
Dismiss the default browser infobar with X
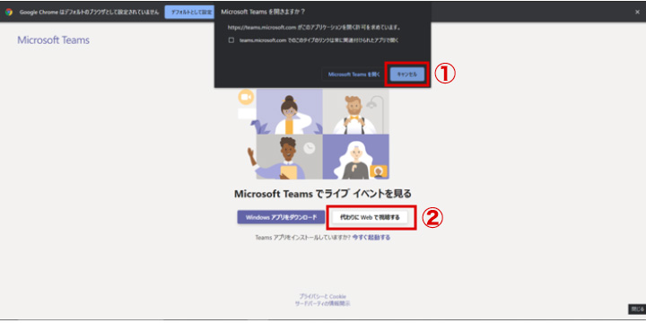point(637,12)
